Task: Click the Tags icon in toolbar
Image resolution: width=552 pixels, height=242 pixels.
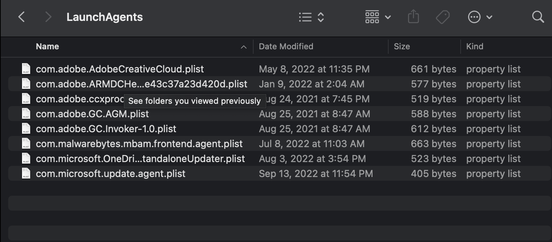Action: (x=442, y=17)
